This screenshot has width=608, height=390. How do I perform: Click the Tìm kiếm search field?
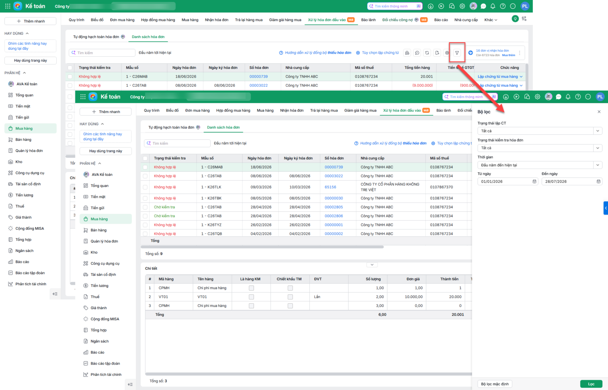coord(177,143)
